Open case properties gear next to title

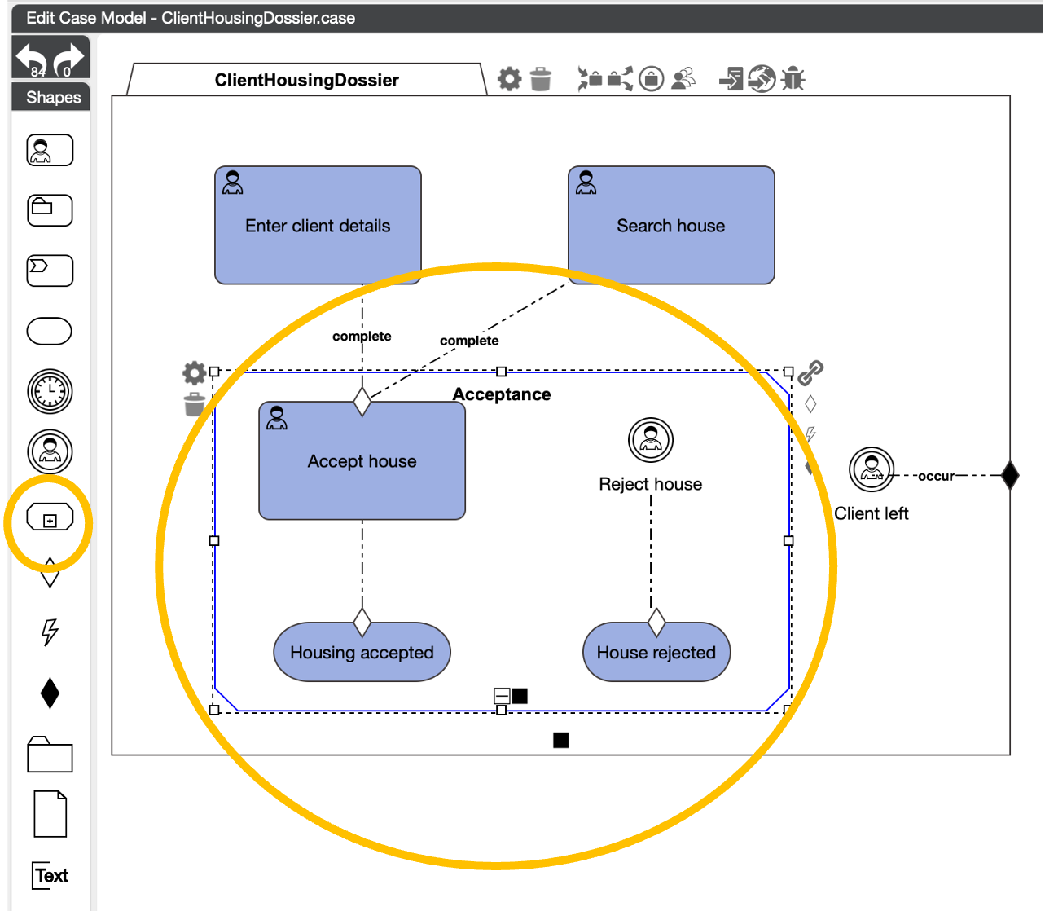[x=510, y=79]
